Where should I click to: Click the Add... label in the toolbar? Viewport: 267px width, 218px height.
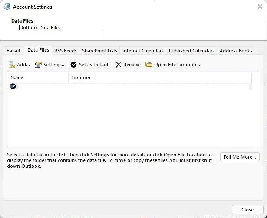23,65
